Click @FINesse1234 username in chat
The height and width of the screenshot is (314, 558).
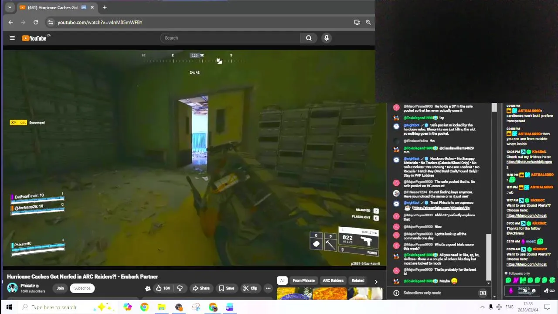415,192
